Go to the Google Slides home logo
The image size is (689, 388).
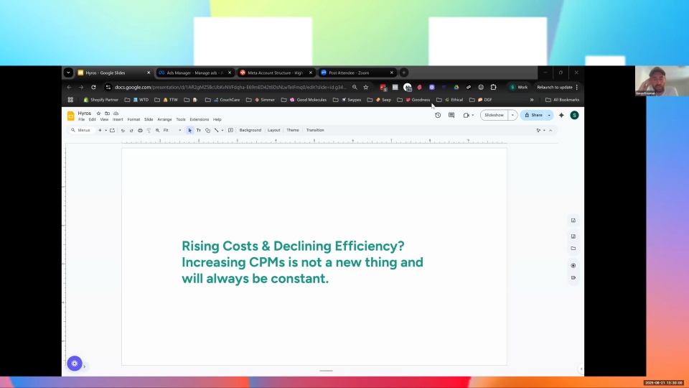tap(71, 116)
